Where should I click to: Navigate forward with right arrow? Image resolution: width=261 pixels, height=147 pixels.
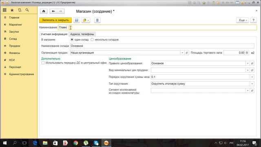(61, 11)
